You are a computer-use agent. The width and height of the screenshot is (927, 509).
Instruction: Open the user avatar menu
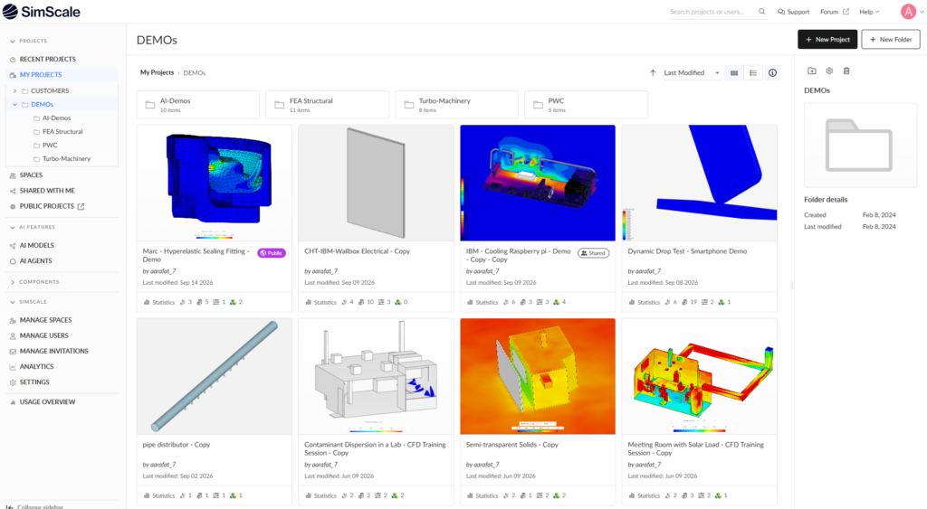pos(908,11)
